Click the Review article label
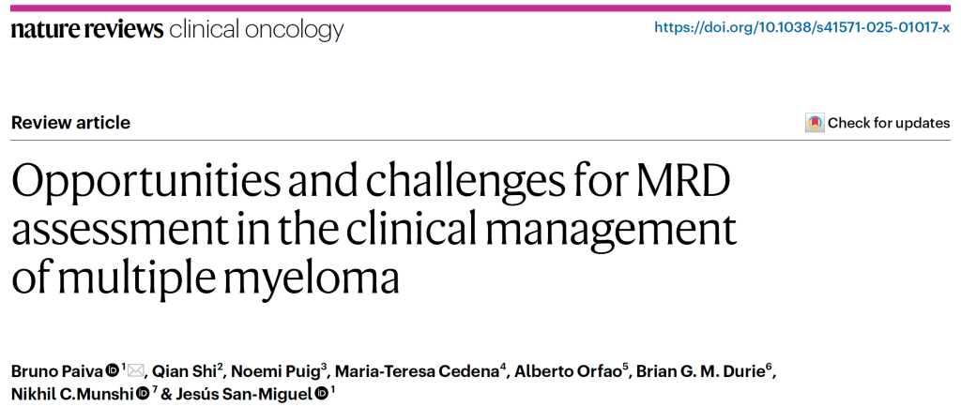This screenshot has width=961, height=407. click(70, 123)
